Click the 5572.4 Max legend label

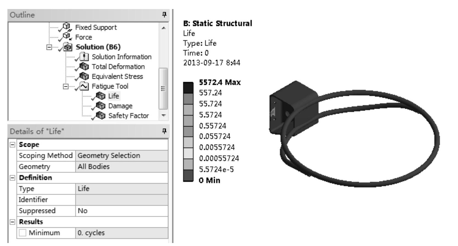point(220,82)
